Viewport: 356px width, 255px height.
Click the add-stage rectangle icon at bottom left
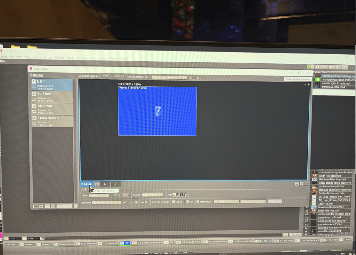pyautogui.click(x=35, y=206)
